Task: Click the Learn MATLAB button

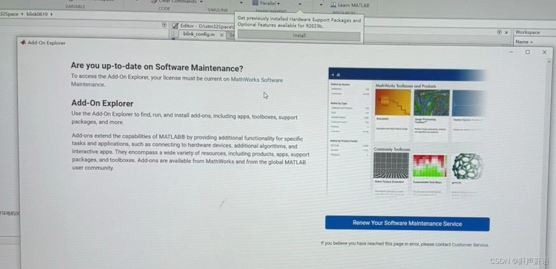Action: coord(350,5)
